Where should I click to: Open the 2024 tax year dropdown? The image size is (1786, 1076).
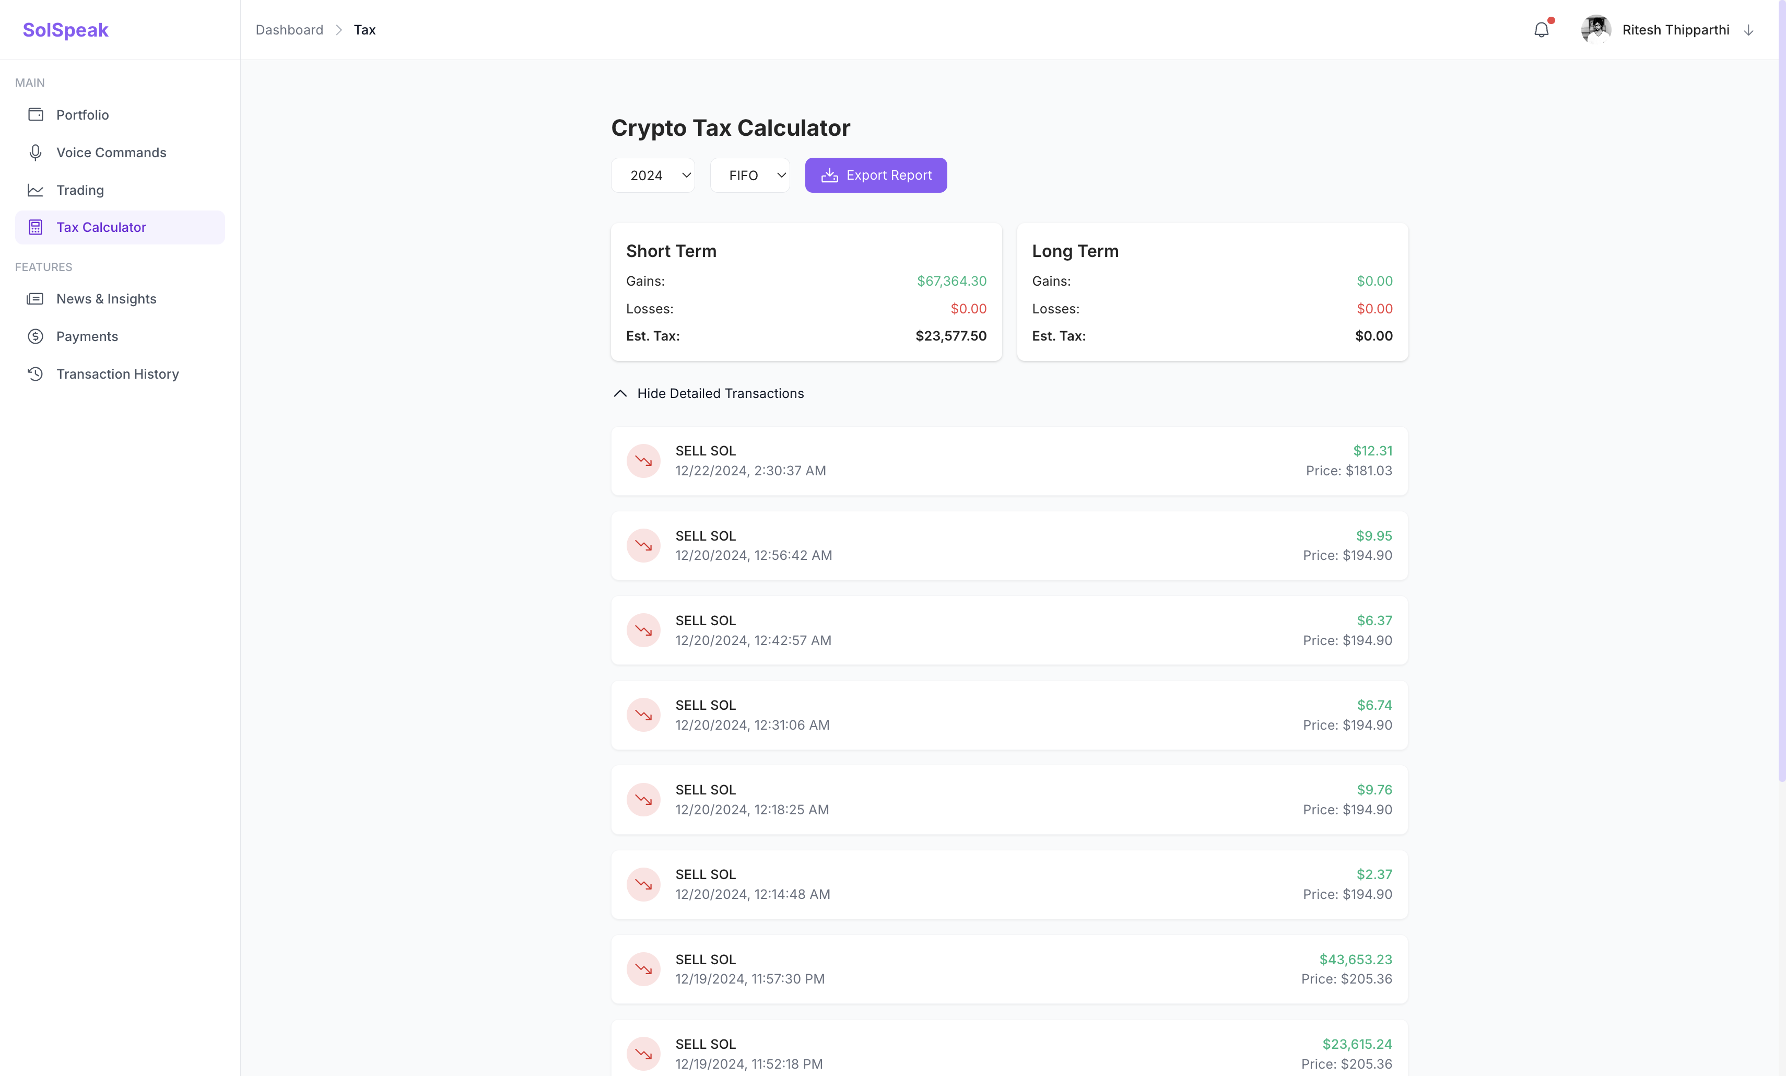tap(652, 176)
